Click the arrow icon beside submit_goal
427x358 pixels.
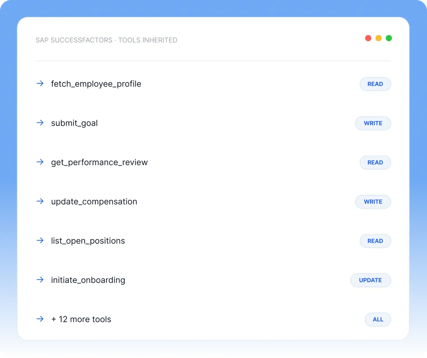point(40,123)
